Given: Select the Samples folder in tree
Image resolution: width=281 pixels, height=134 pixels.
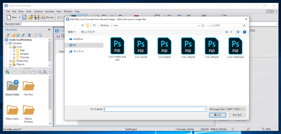Looking at the screenshot, I should click(24, 54).
